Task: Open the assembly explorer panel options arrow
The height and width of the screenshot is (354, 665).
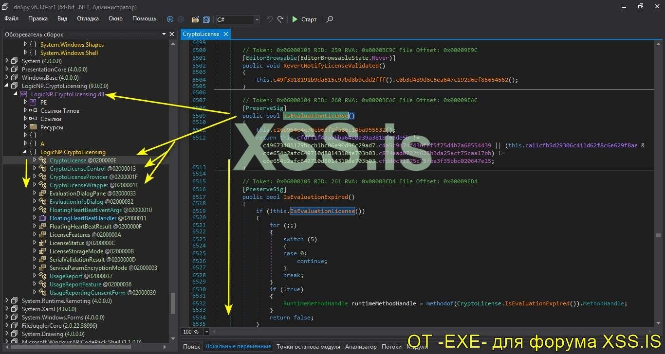Action: tap(164, 35)
